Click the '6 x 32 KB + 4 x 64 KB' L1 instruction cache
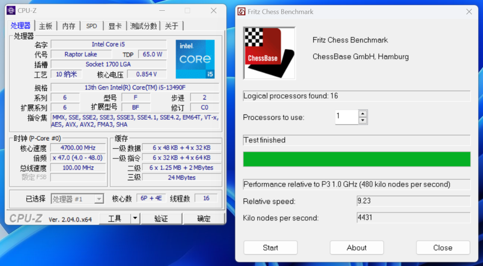The height and width of the screenshot is (266, 483). pos(182,157)
